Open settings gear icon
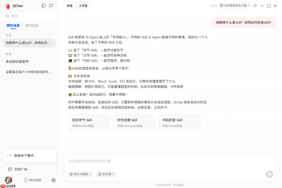This screenshot has width=282, height=188. 54,180
